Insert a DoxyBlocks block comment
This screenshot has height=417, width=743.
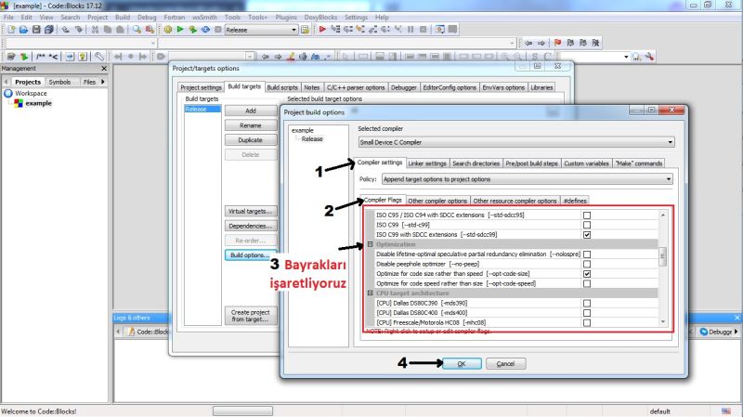coord(41,57)
